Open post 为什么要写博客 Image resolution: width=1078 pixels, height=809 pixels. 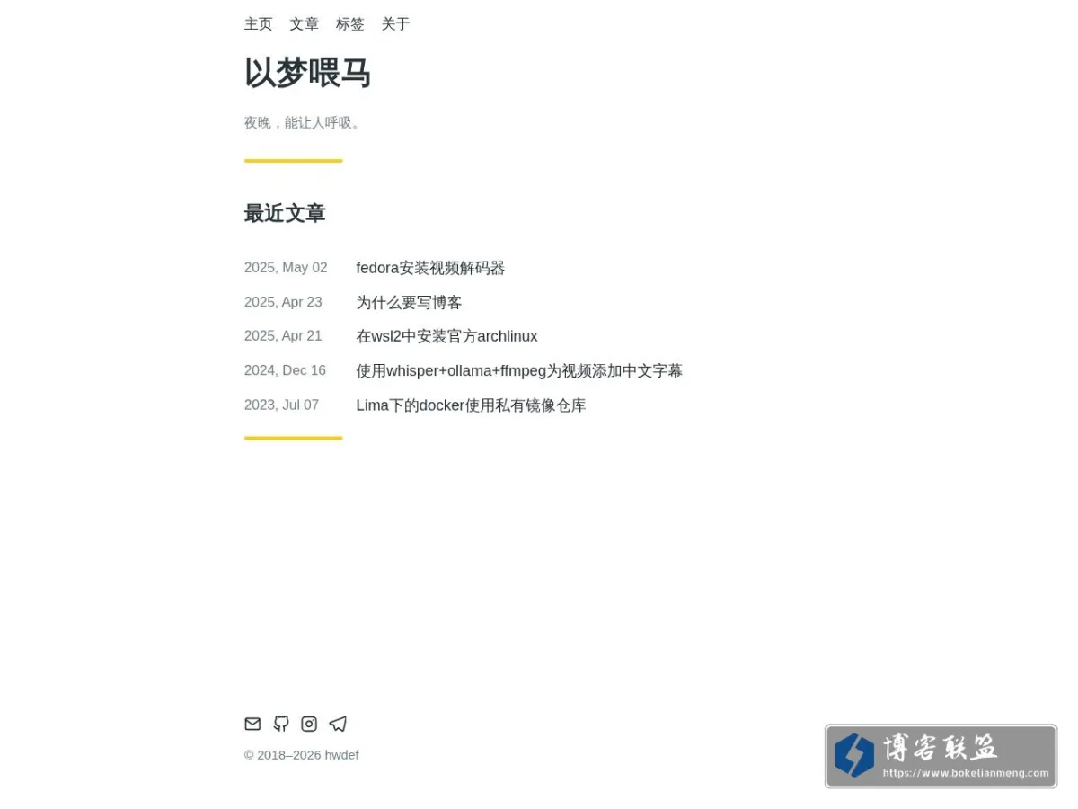click(x=409, y=302)
